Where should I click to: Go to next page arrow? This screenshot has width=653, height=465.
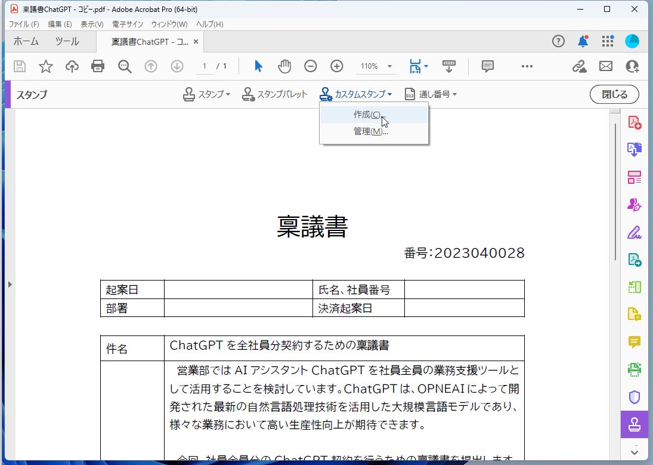[x=177, y=66]
